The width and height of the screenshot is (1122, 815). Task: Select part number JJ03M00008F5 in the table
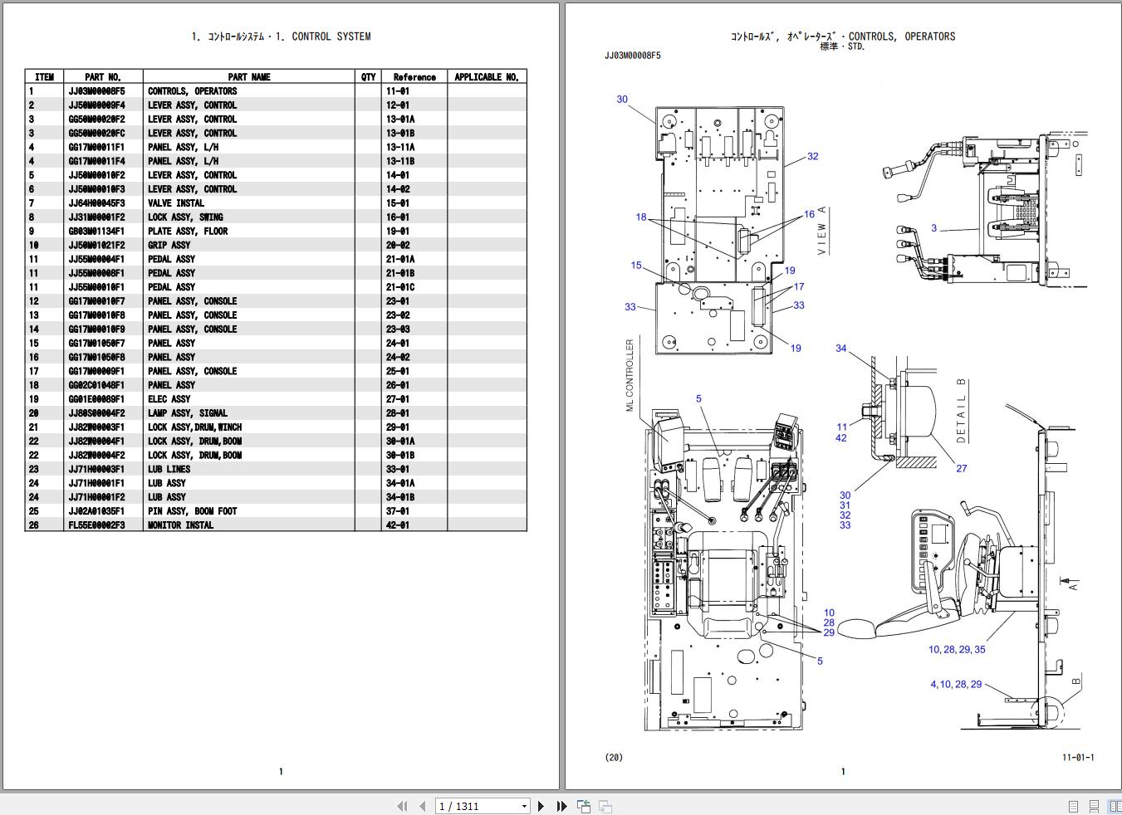(96, 91)
